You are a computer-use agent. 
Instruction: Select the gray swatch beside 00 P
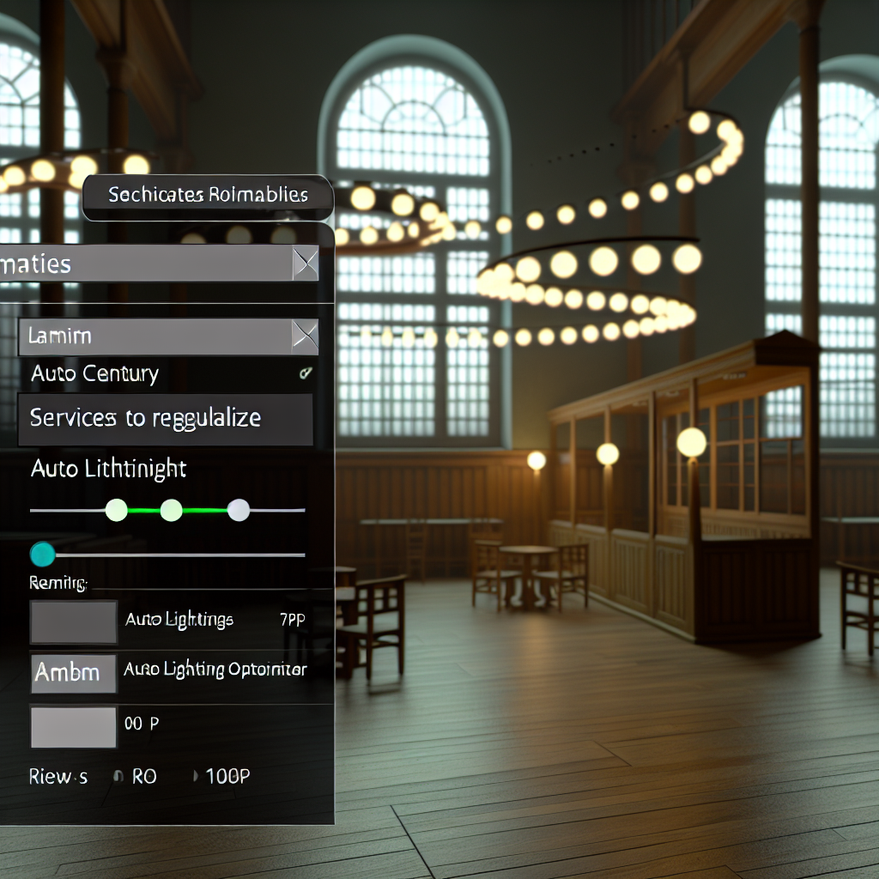(74, 726)
